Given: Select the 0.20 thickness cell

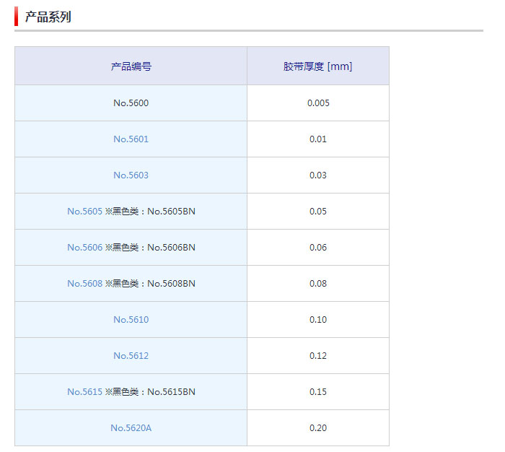Looking at the screenshot, I should [x=317, y=427].
